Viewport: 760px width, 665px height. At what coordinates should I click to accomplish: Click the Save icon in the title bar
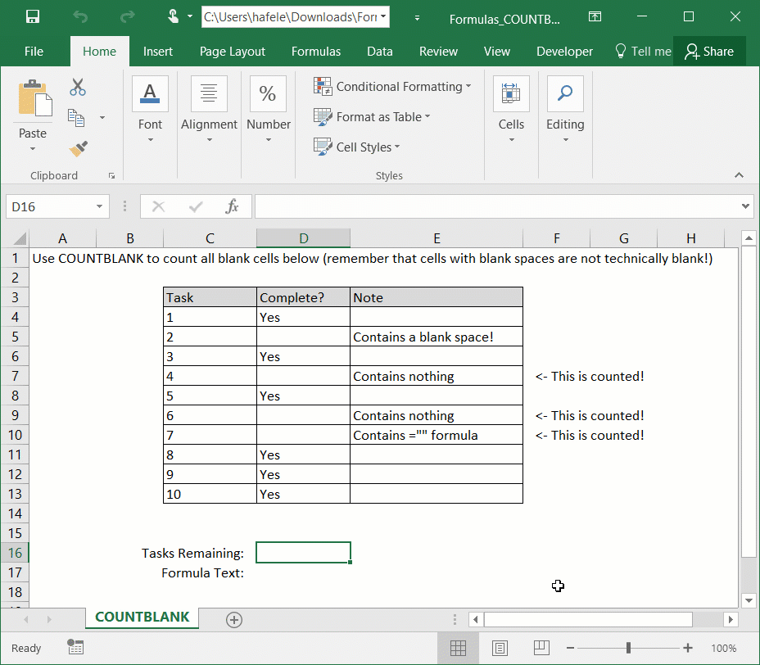pos(33,17)
